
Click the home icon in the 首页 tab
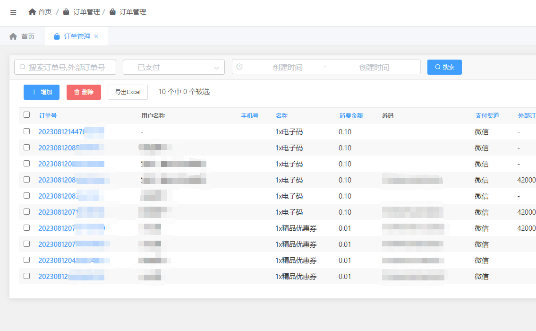click(13, 36)
